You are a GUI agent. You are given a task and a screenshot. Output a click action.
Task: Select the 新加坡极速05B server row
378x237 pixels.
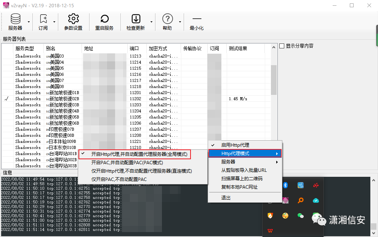tap(136, 117)
